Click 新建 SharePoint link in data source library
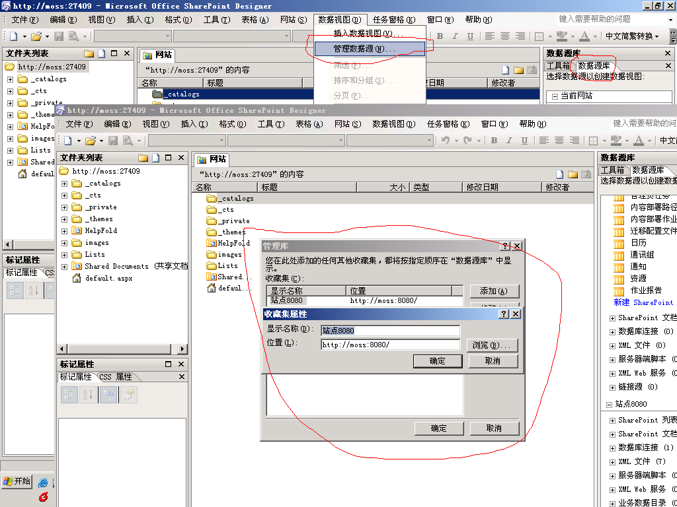This screenshot has width=677, height=507. tap(643, 302)
